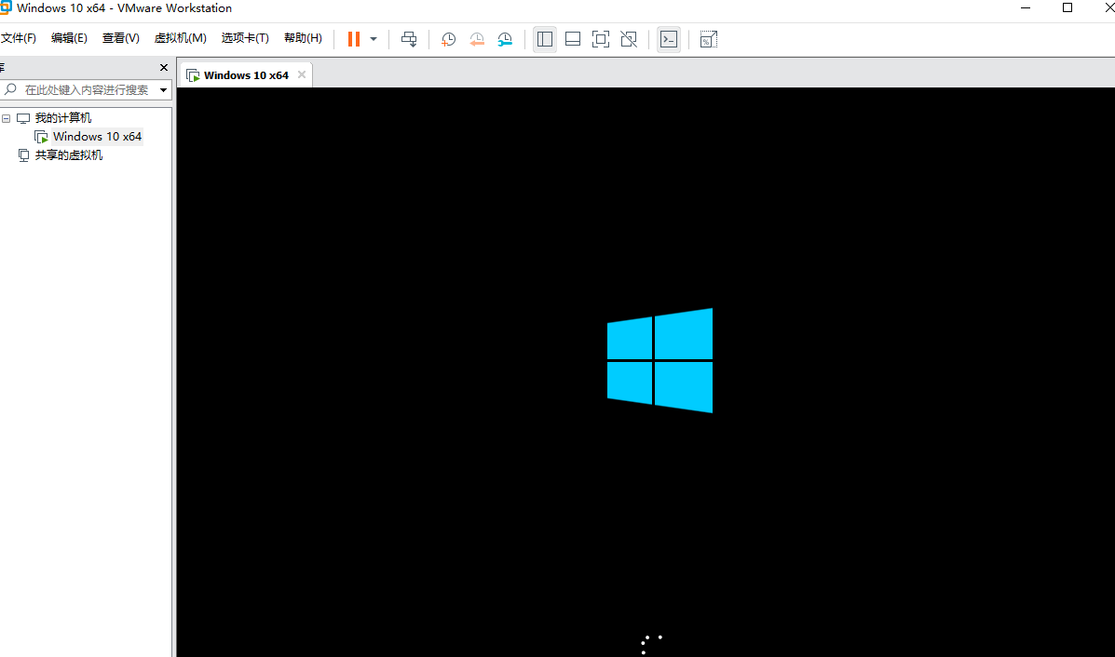
Task: Switch to Unity mode
Action: click(629, 39)
